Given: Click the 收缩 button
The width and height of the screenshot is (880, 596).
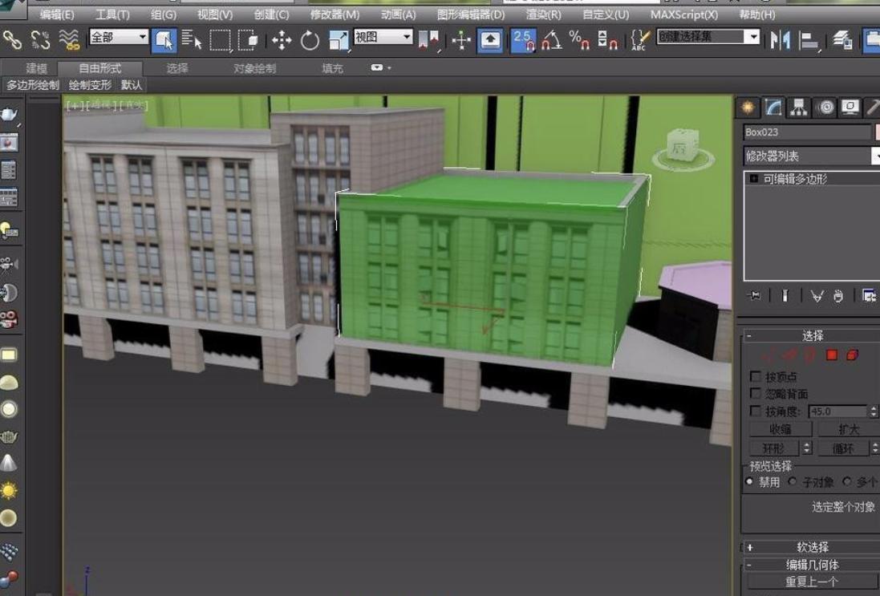Looking at the screenshot, I should click(780, 429).
